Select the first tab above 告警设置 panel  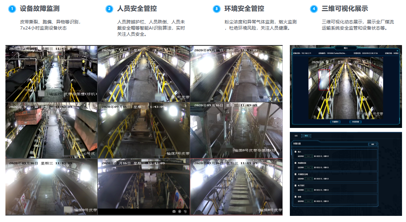[296, 136]
